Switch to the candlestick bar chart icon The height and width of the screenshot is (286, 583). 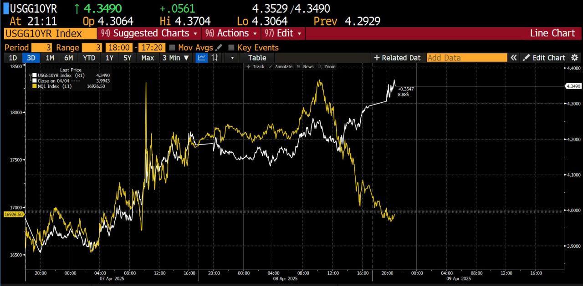click(x=215, y=58)
